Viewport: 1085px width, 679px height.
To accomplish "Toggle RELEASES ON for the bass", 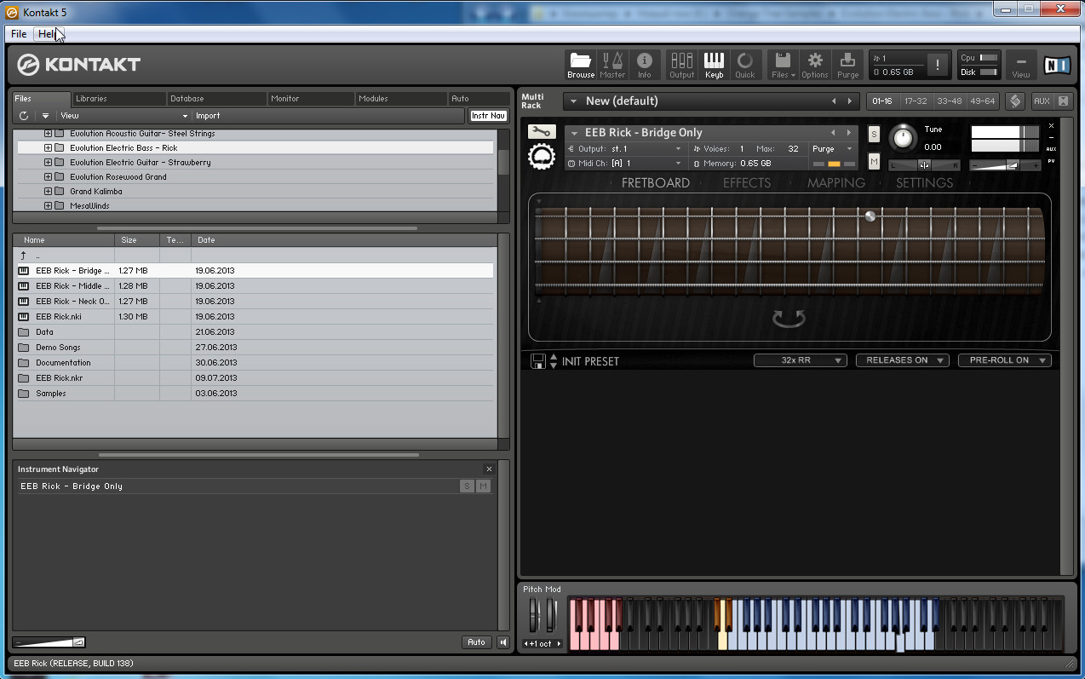I will coord(902,360).
